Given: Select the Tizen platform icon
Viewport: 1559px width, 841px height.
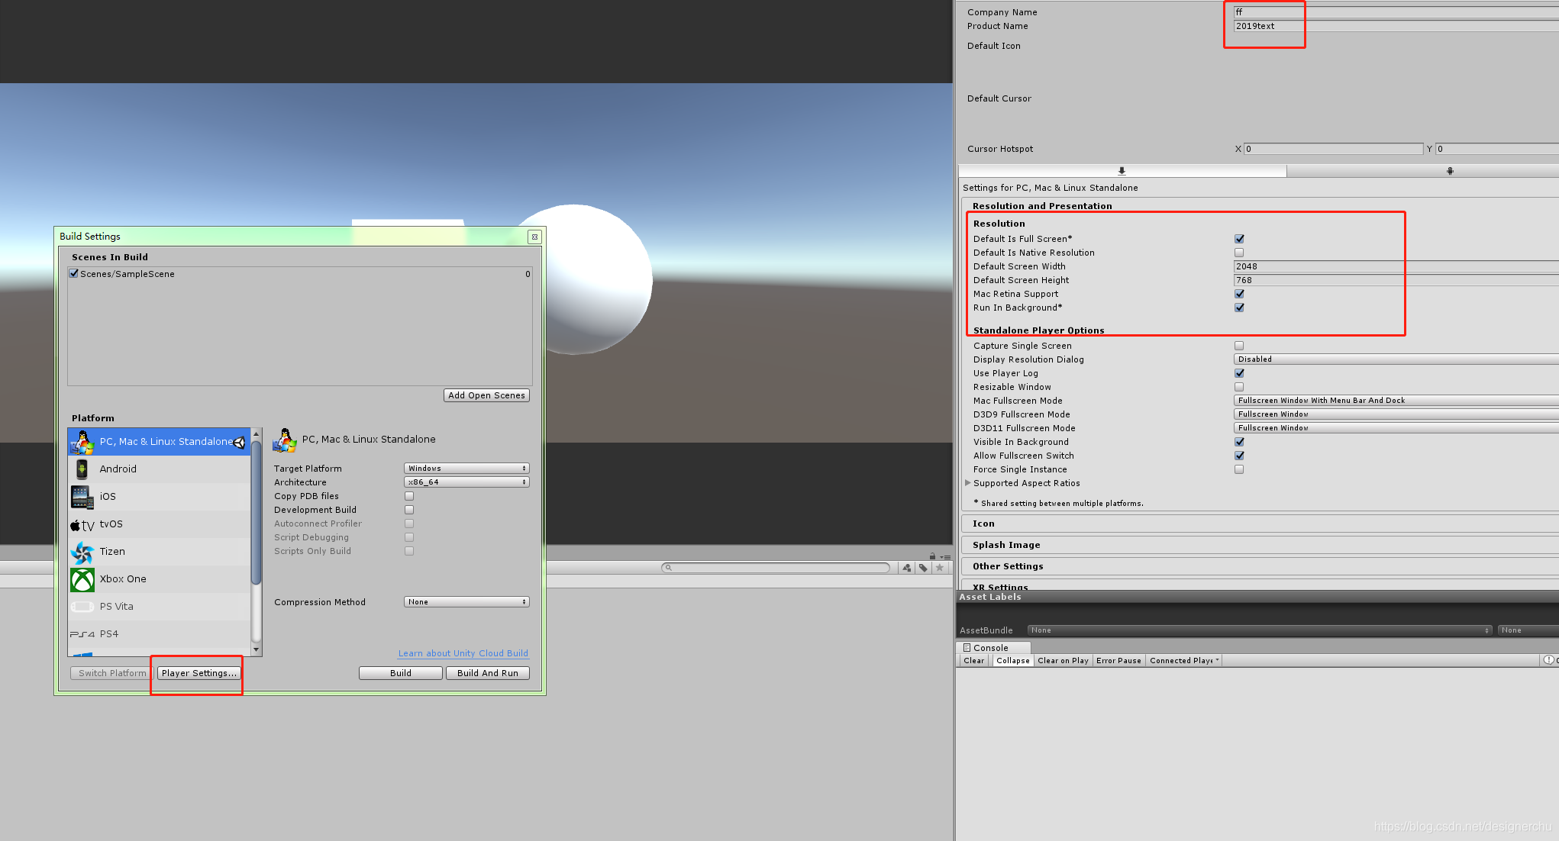Looking at the screenshot, I should point(82,552).
